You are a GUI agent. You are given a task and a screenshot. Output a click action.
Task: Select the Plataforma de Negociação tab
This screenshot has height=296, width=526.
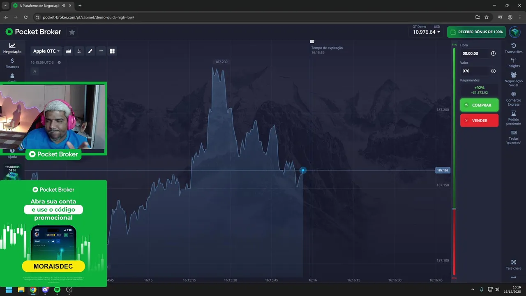coord(42,6)
